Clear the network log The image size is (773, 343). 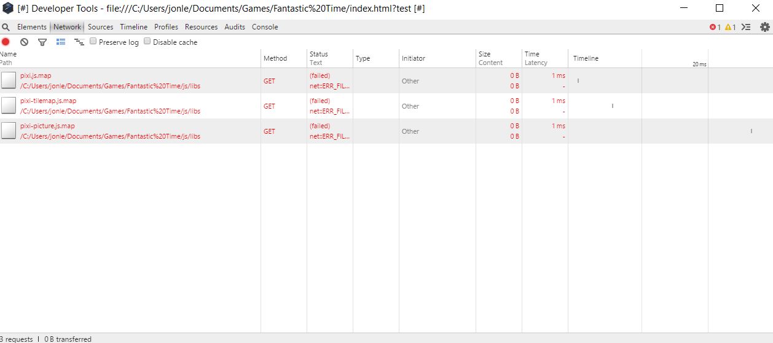[x=24, y=42]
